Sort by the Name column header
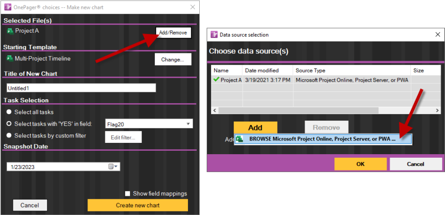The width and height of the screenshot is (445, 215). (226, 71)
